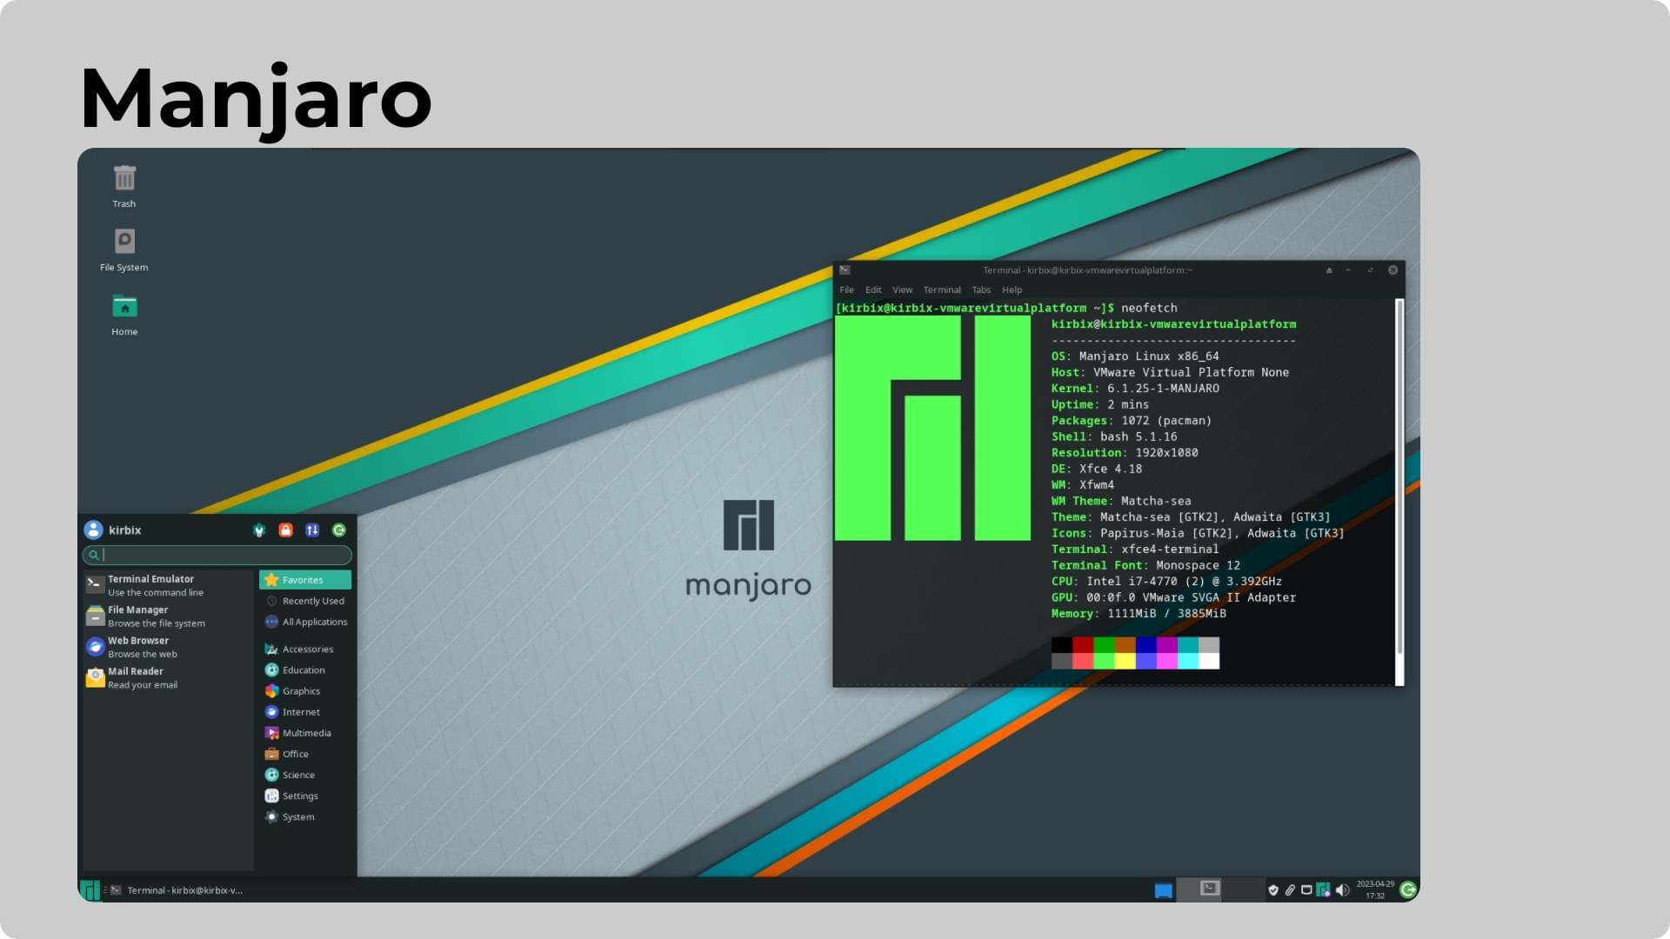
Task: Open the terminal Help menu
Action: tap(1012, 290)
